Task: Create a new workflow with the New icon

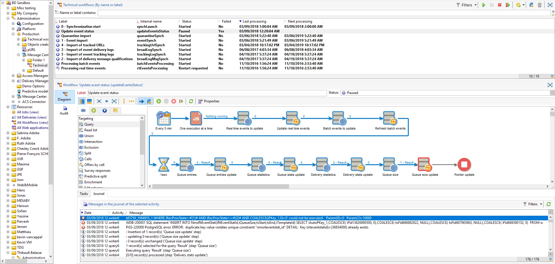Action: tap(531, 5)
